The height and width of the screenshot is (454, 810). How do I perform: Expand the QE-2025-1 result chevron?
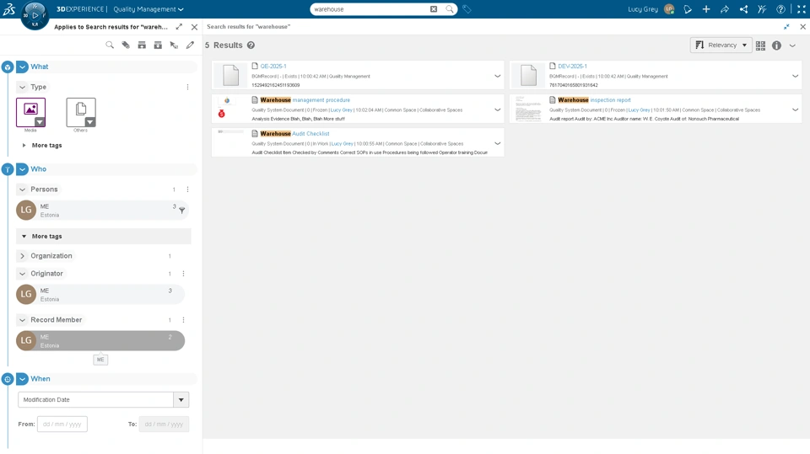coord(498,77)
